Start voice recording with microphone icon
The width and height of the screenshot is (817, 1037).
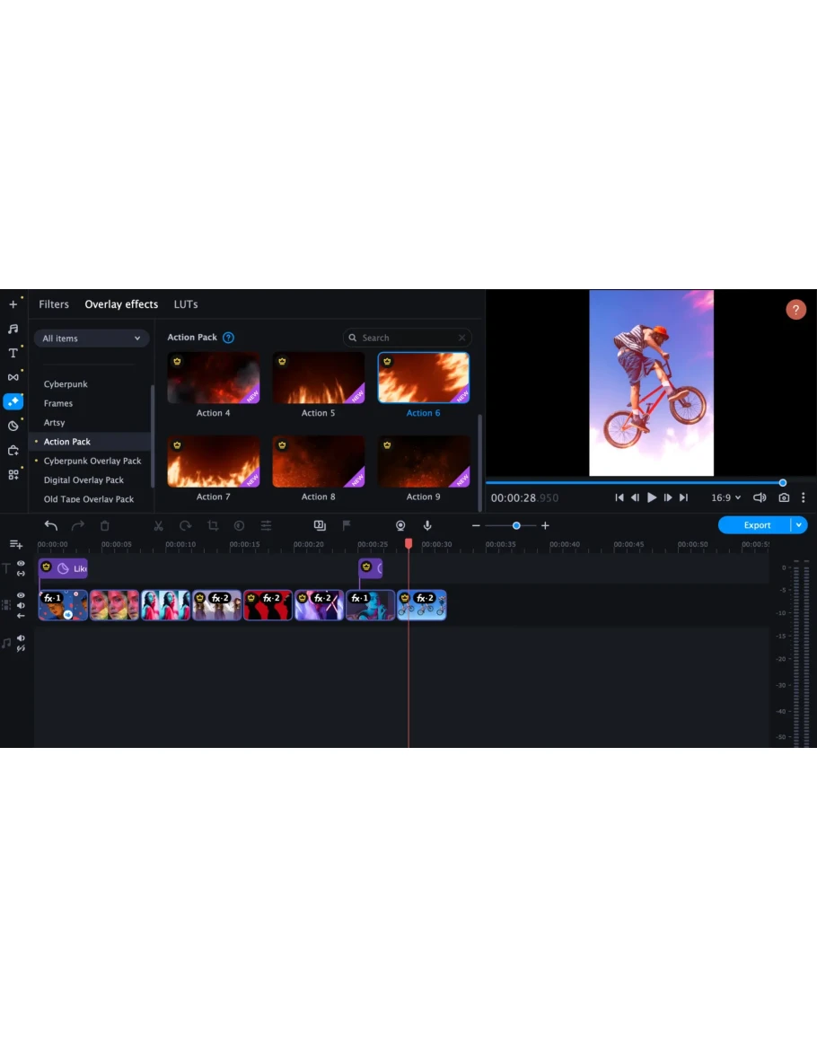pos(427,525)
